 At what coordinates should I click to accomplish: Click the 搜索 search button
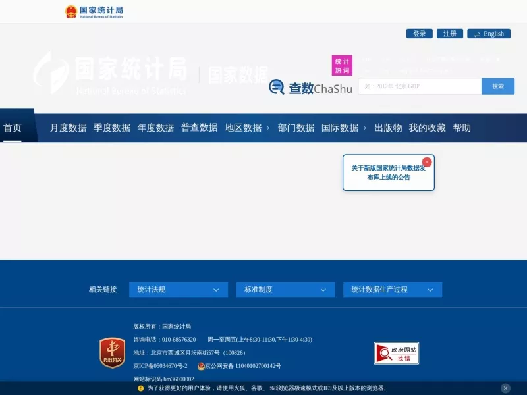point(498,86)
